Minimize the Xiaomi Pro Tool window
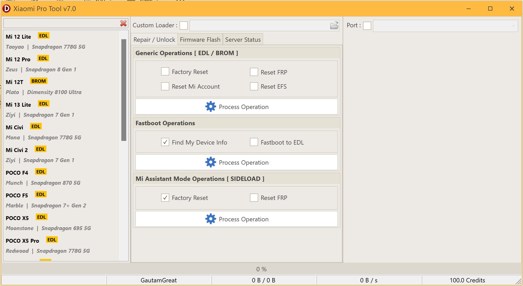 tap(469, 9)
